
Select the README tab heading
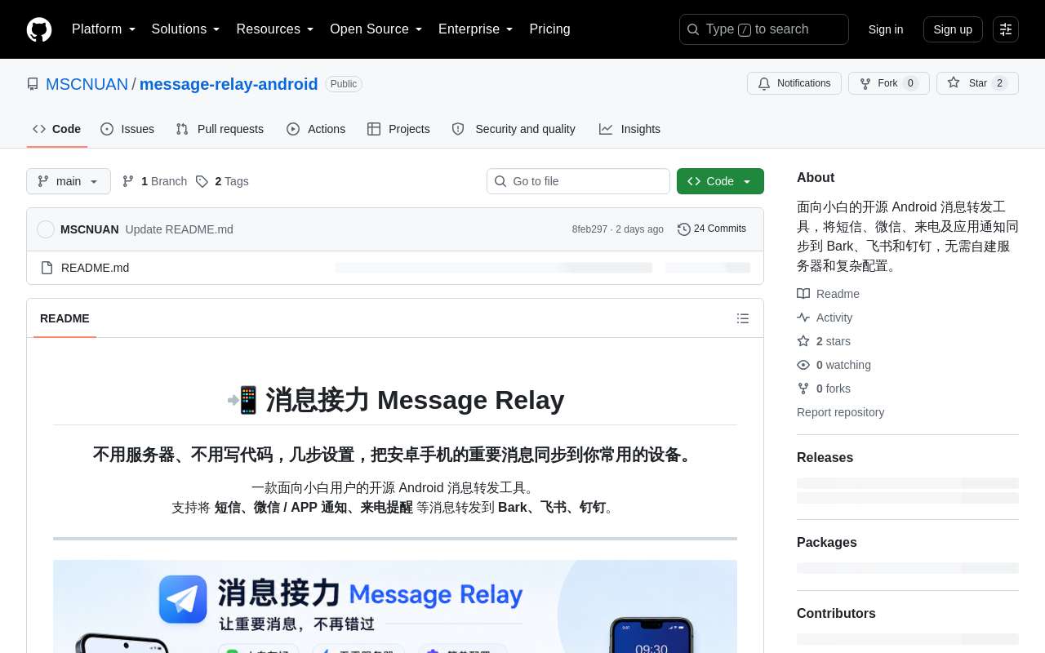64,318
